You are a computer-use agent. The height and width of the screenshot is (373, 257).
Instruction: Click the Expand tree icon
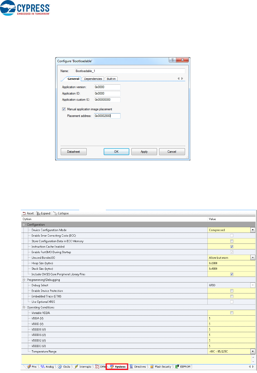(x=39, y=213)
